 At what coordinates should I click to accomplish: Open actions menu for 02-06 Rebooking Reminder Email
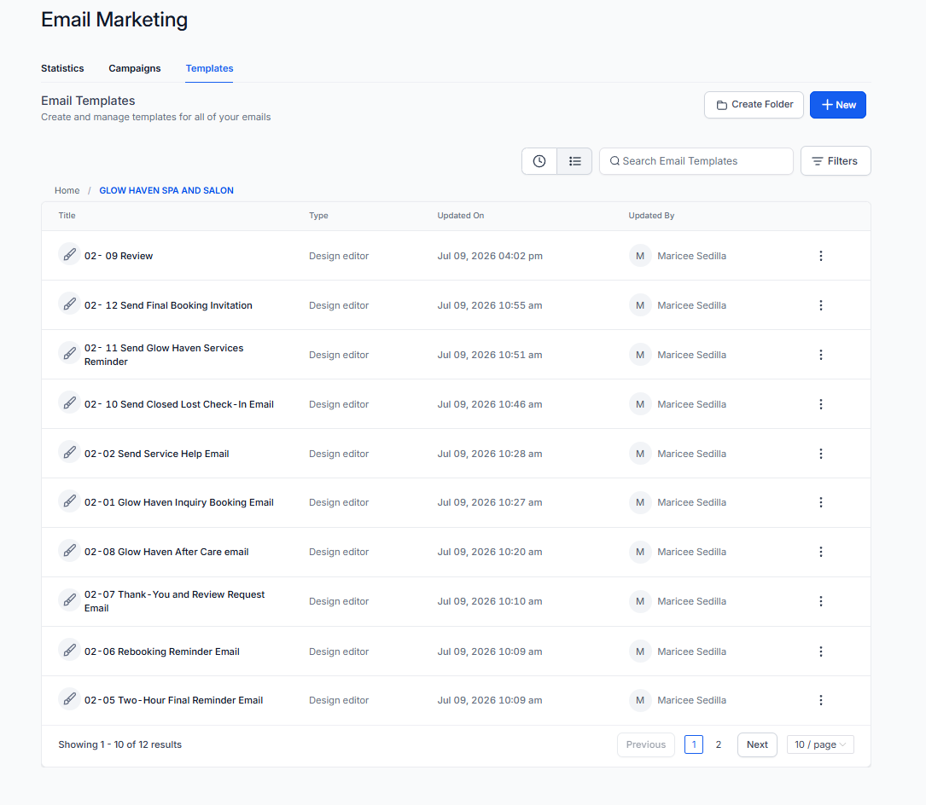pyautogui.click(x=821, y=652)
